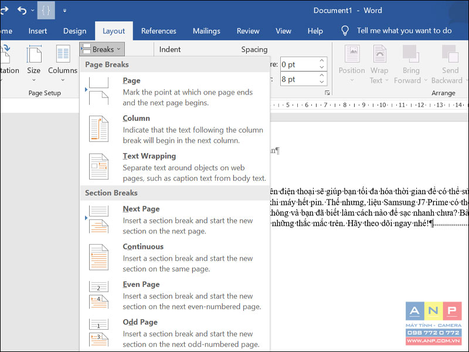This screenshot has width=469, height=352.
Task: Open the Wrap Text dropdown arrow
Action: coord(387,80)
